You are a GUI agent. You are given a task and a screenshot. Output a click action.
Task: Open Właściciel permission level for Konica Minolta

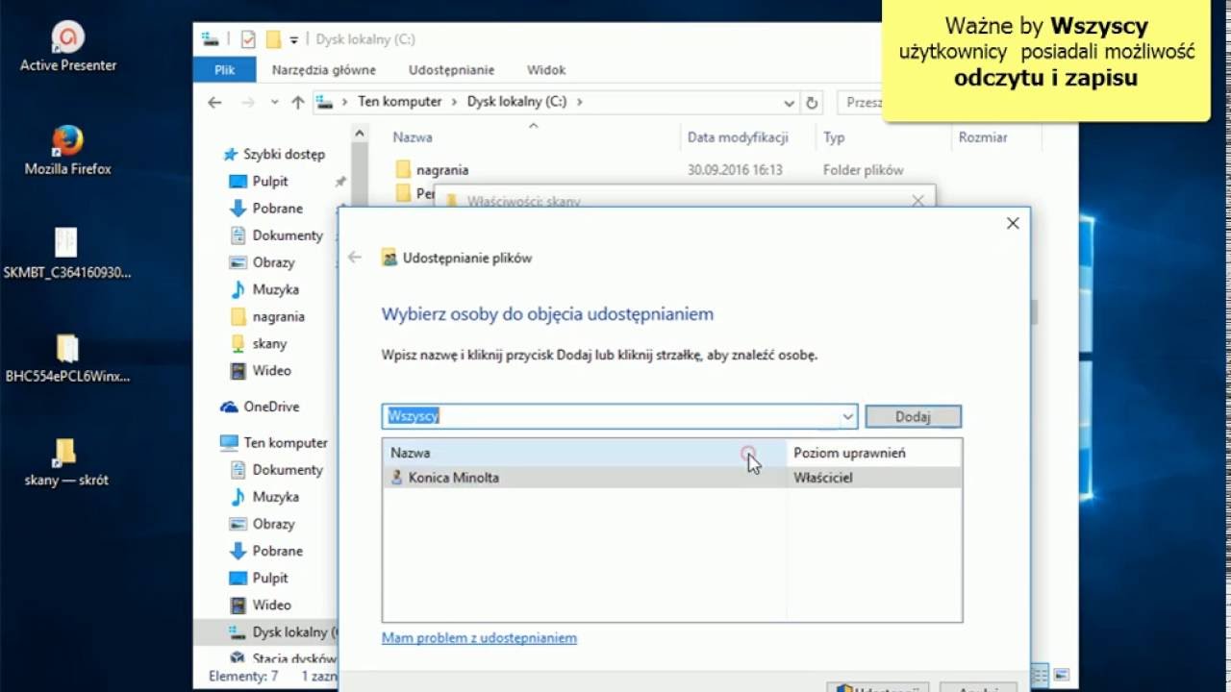coord(823,478)
